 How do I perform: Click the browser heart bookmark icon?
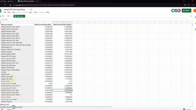[x=189, y=5]
